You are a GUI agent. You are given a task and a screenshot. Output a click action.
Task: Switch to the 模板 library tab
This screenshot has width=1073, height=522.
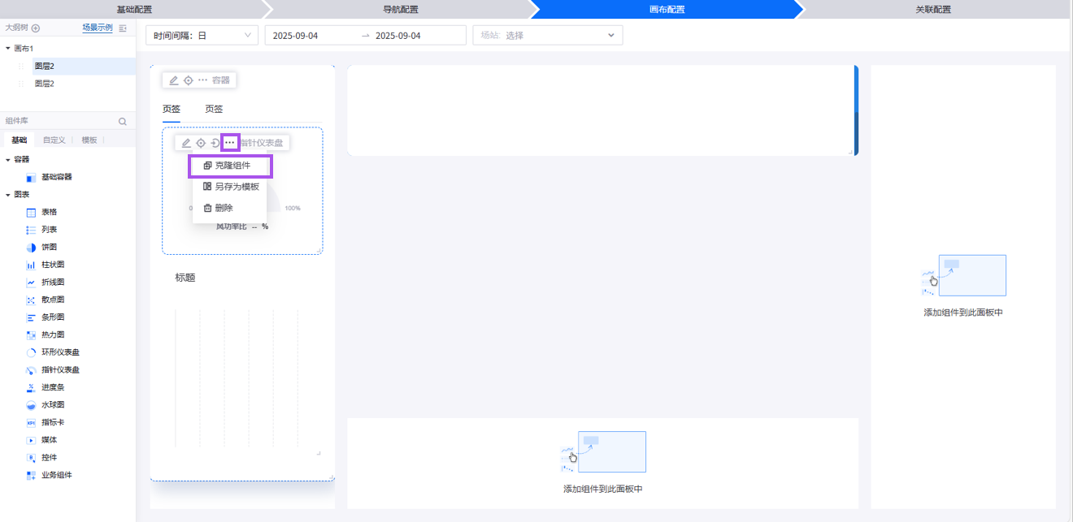[x=89, y=140]
